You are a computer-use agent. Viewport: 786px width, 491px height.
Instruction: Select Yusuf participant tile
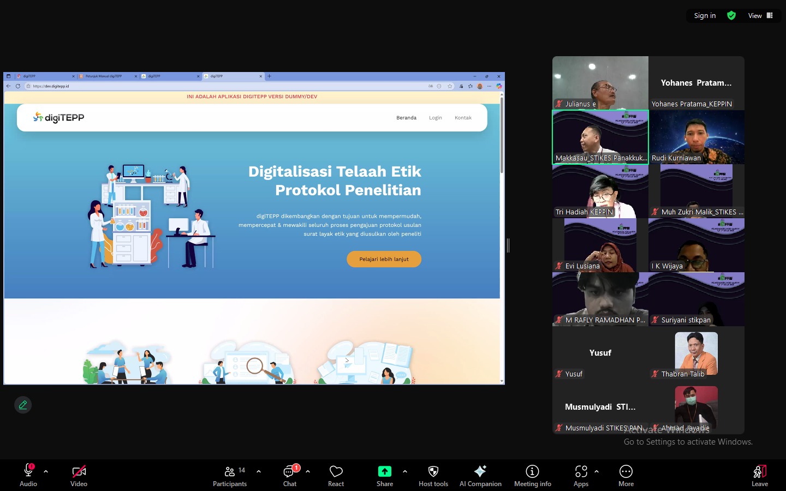point(600,353)
